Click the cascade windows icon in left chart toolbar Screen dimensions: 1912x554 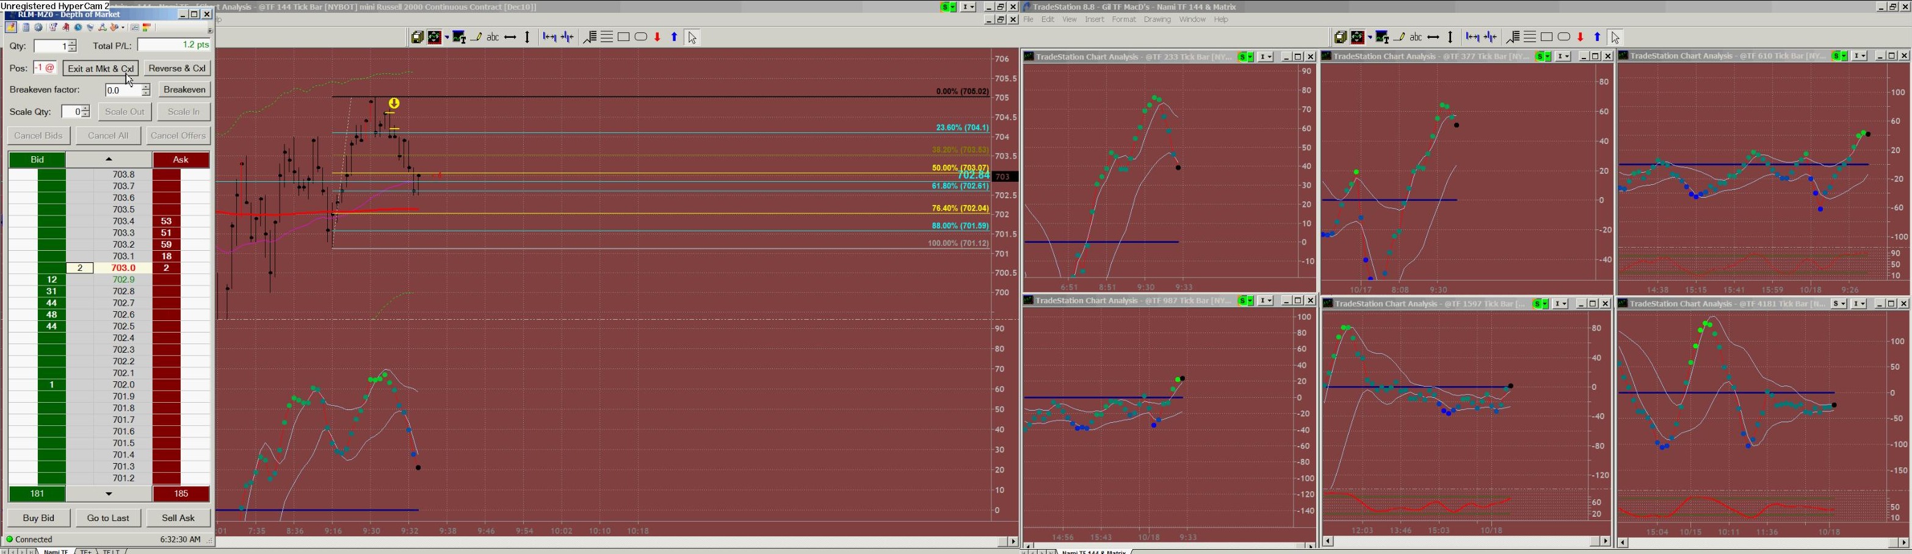[x=417, y=37]
